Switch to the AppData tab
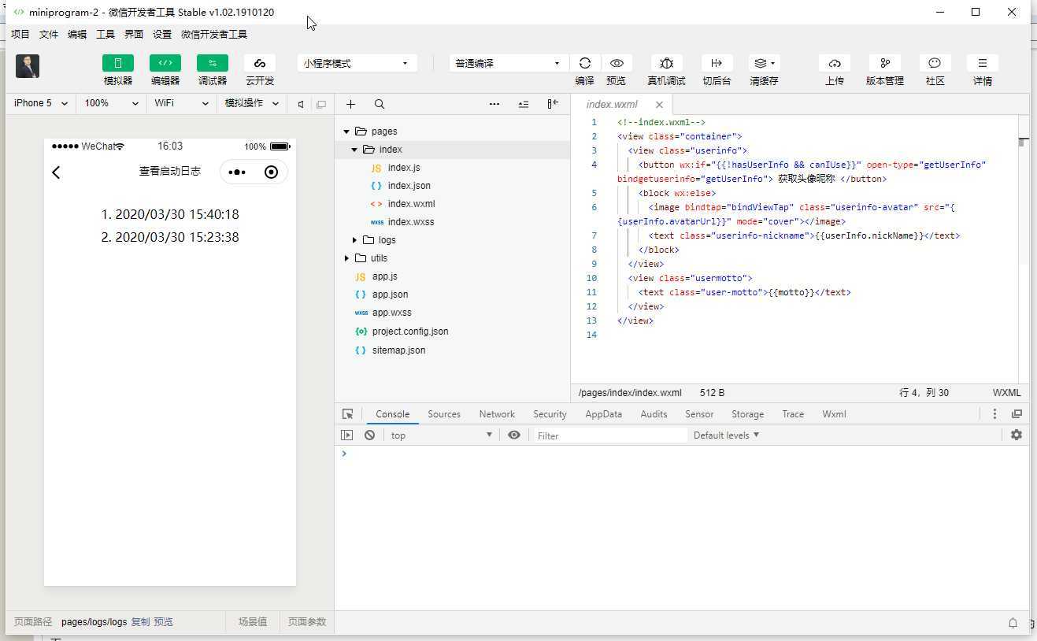 pos(603,414)
